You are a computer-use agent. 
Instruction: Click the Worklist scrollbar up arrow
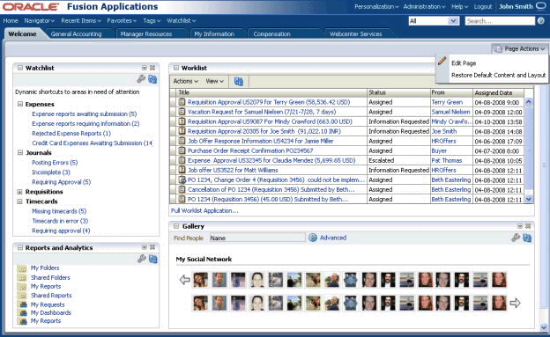[x=529, y=102]
